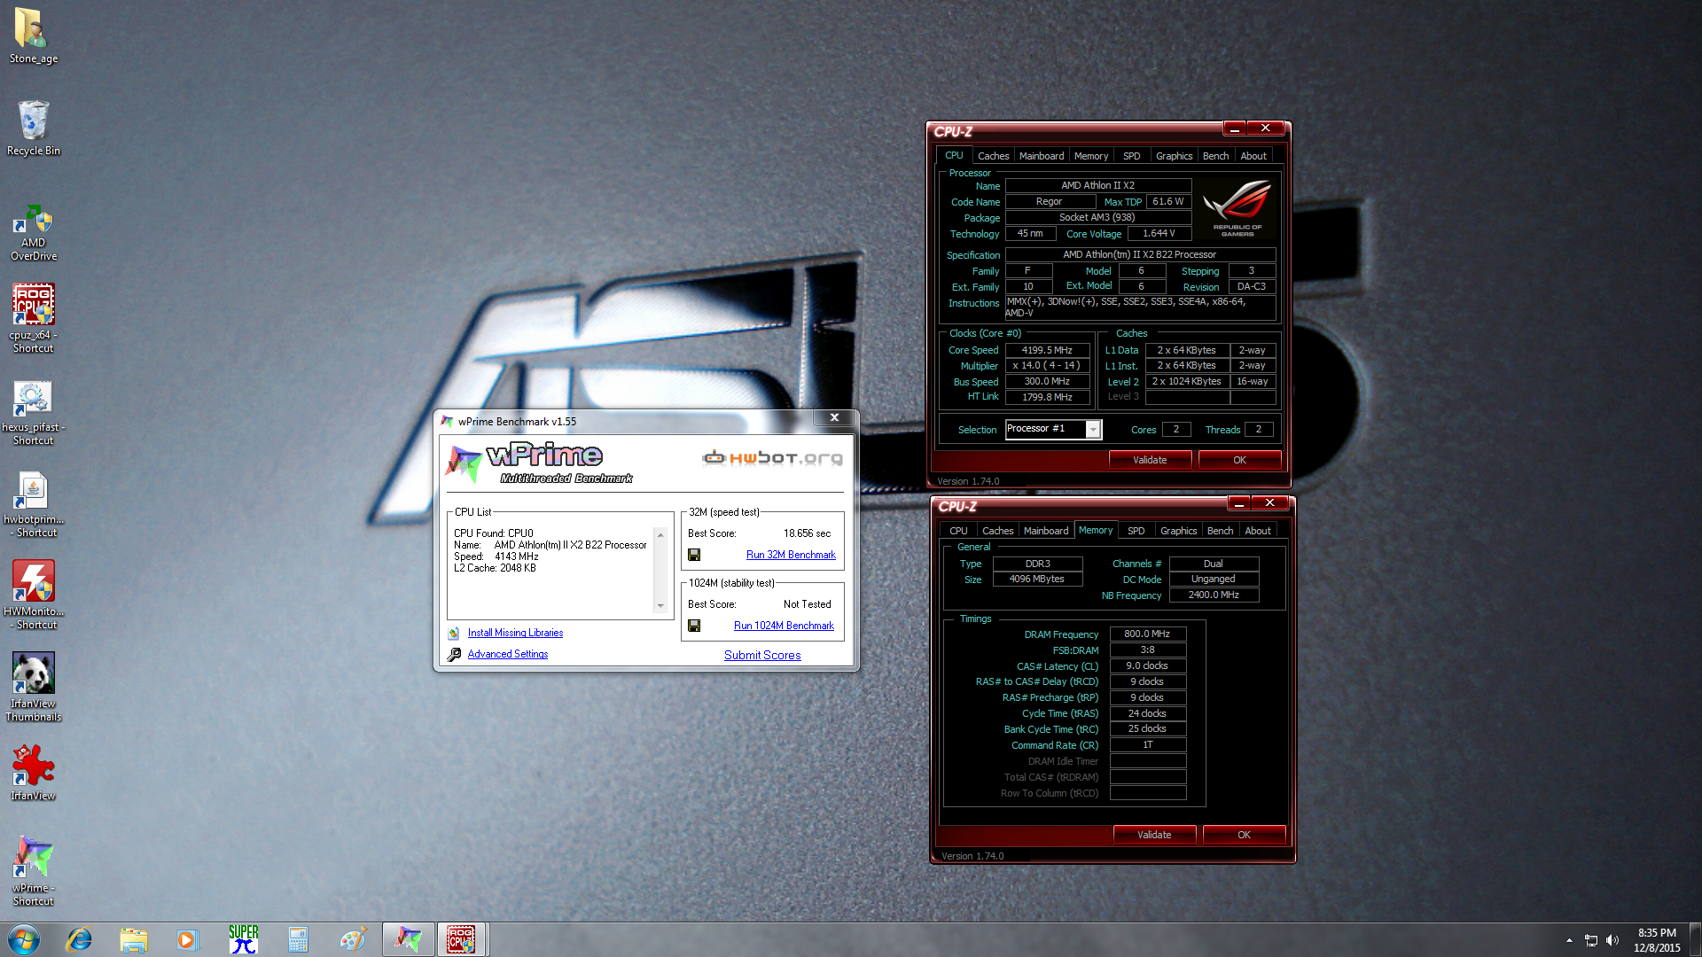The image size is (1702, 957).
Task: Click Run 32M Benchmark link
Action: [x=791, y=555]
